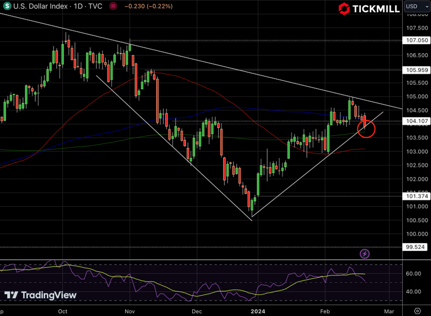The image size is (431, 316).
Task: Click the Mar label on time axis
Action: pos(389,311)
